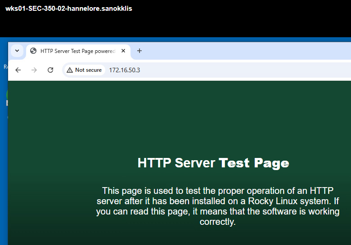Show site info via Not secure label
The width and height of the screenshot is (351, 245).
88,70
